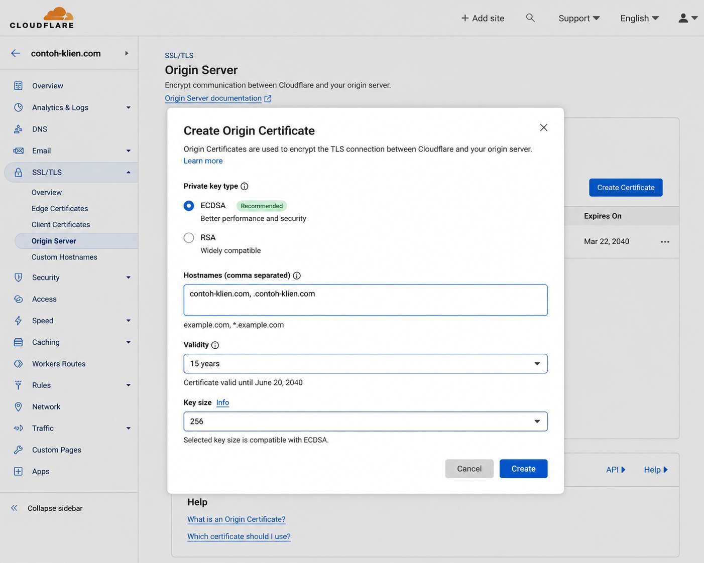Click the Validity info icon
The height and width of the screenshot is (563, 704).
point(215,345)
